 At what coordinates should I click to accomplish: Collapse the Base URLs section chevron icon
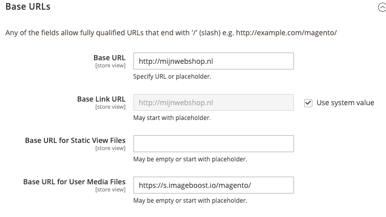point(382,8)
